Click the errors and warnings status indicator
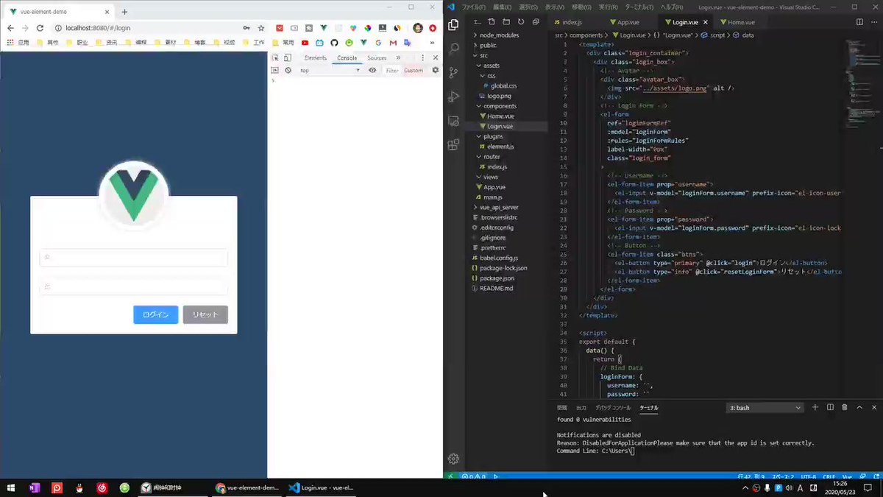Viewport: 883px width, 497px height. (x=475, y=476)
